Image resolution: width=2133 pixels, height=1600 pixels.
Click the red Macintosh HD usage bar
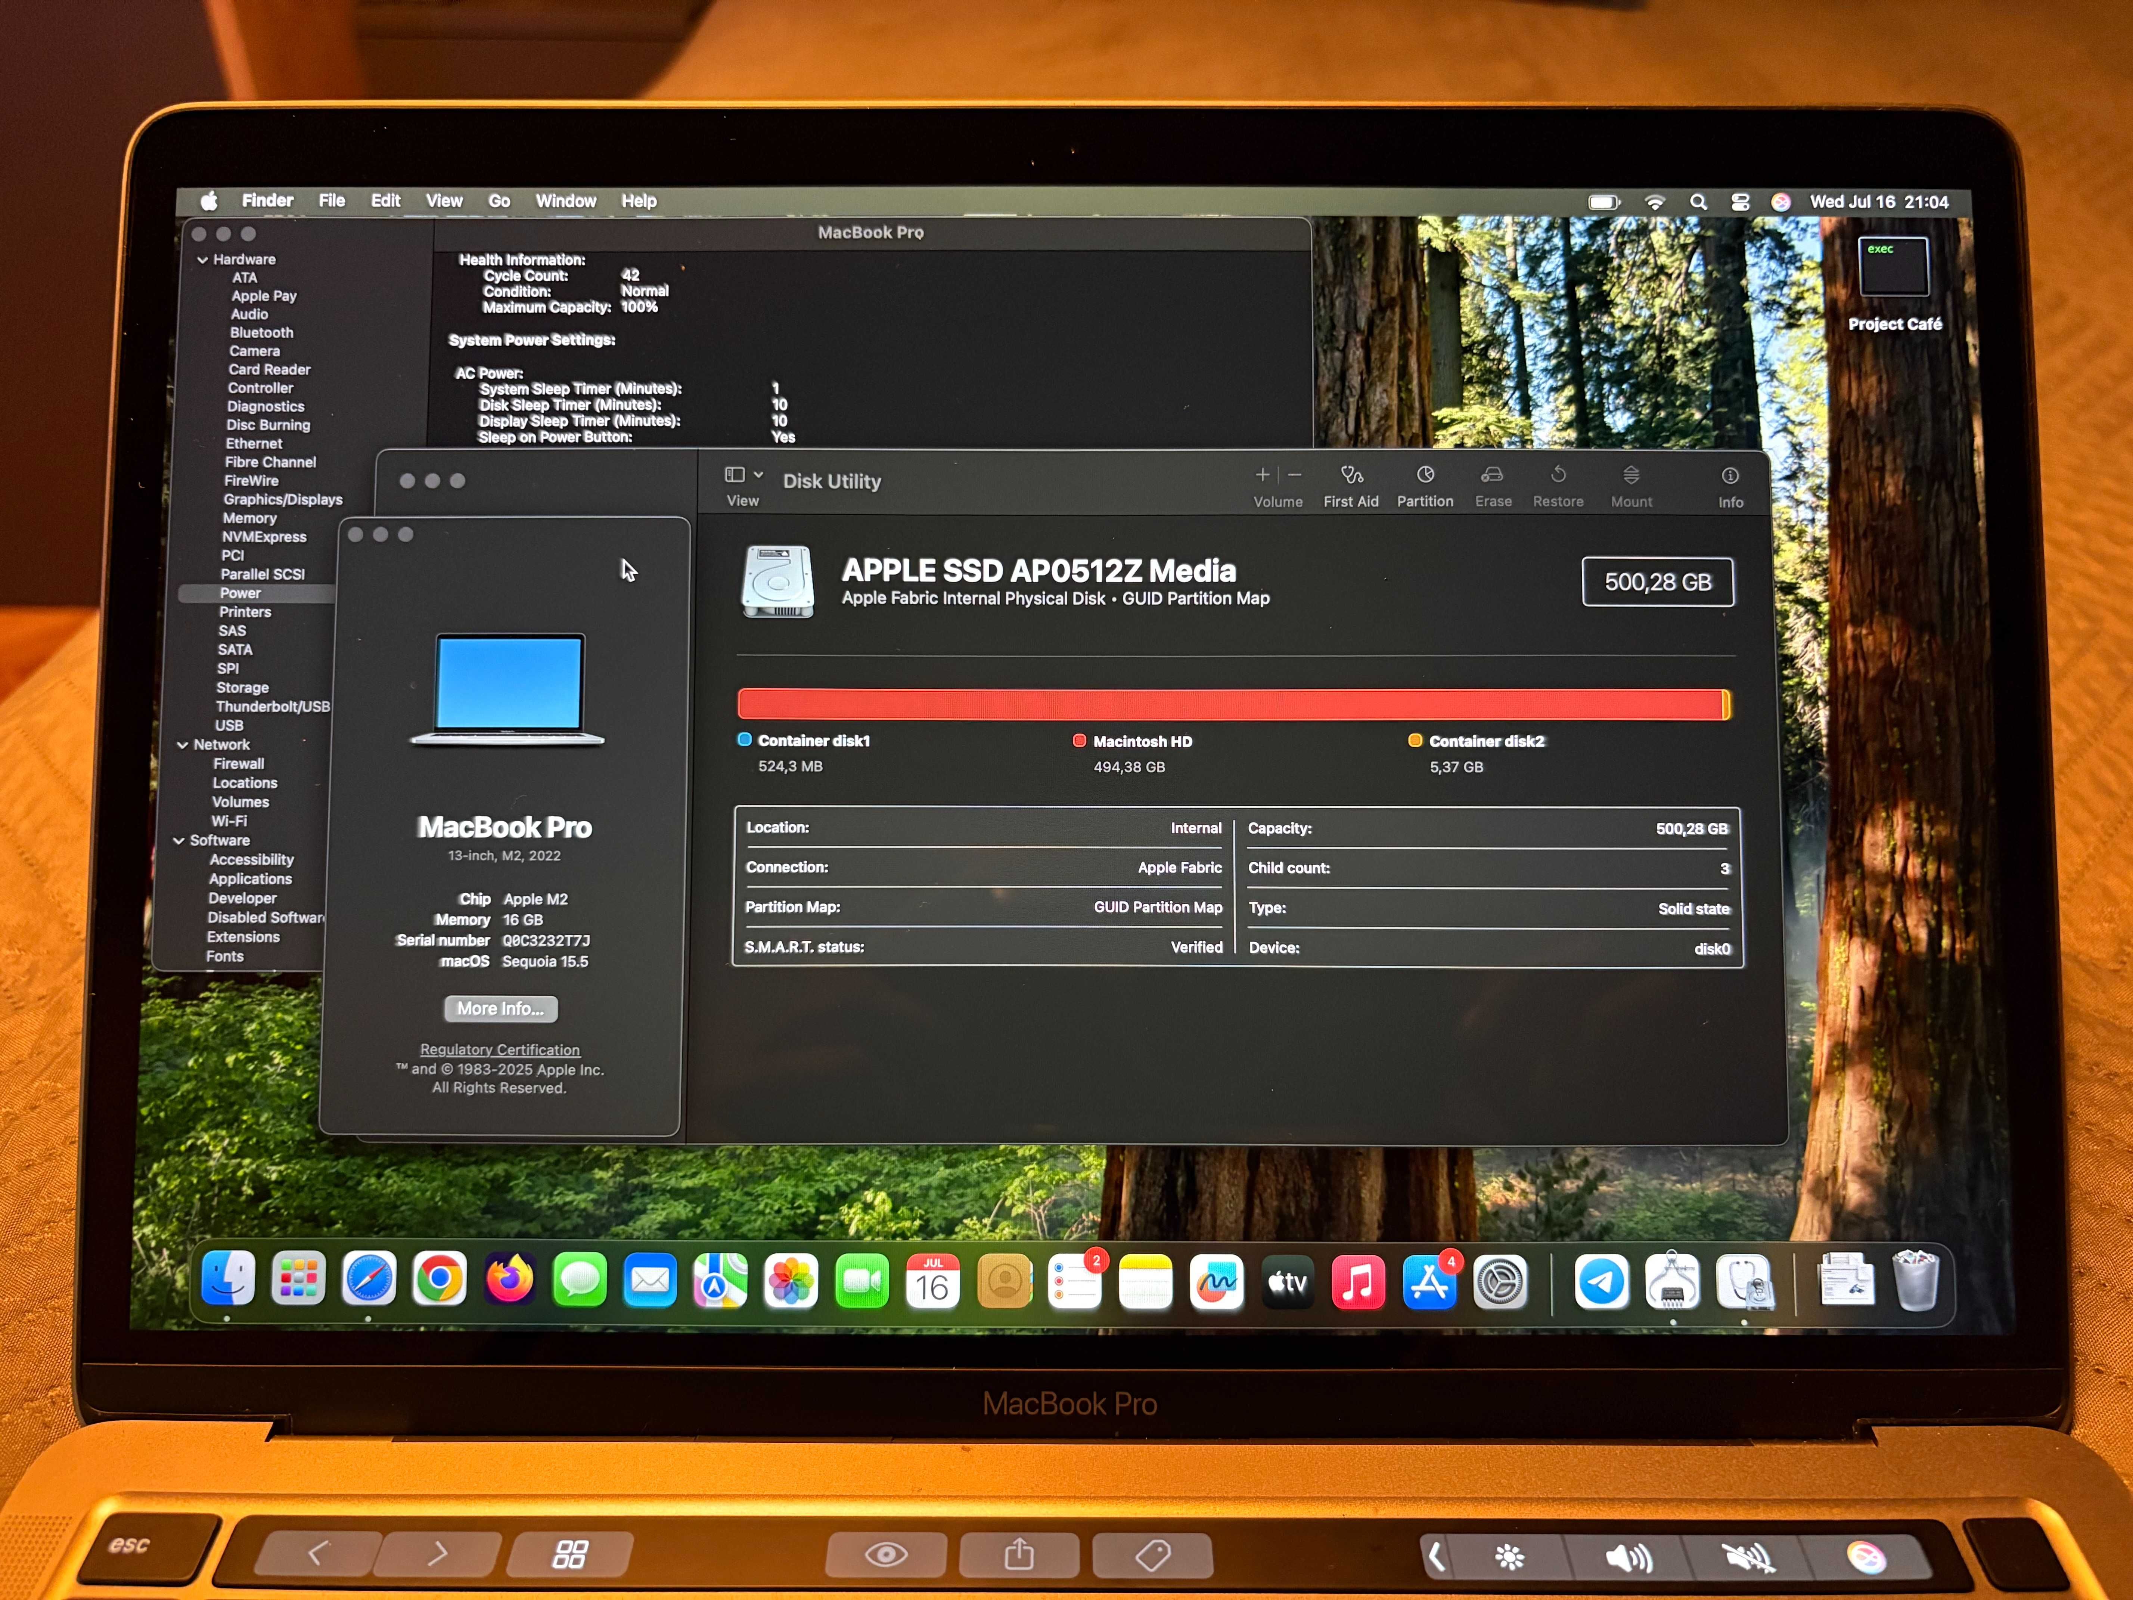point(1229,704)
